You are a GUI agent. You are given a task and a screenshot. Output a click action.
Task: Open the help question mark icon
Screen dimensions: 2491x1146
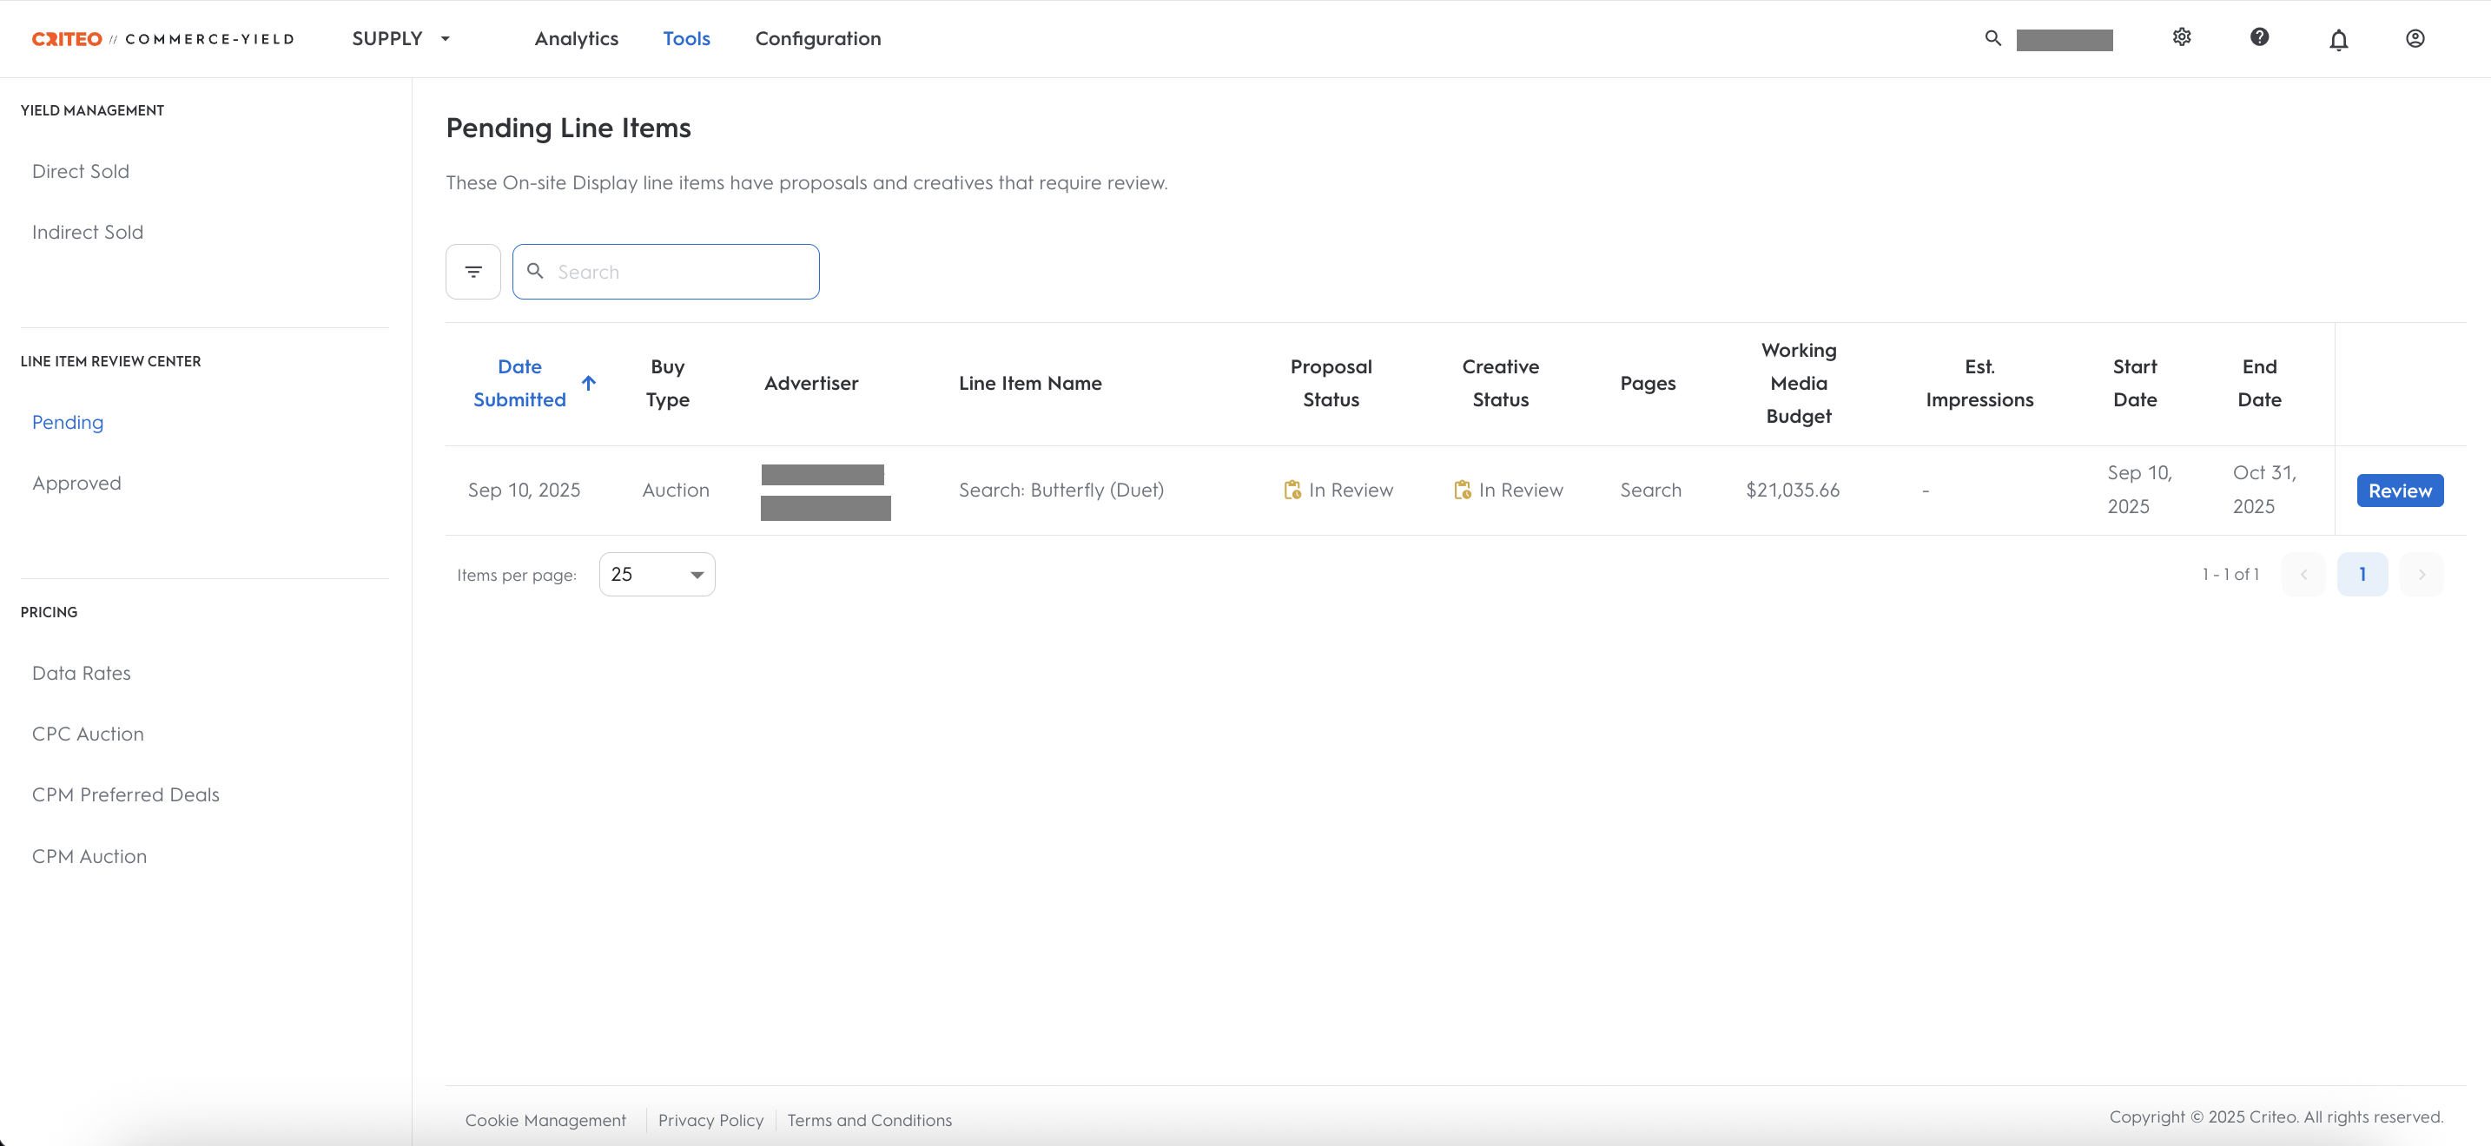coord(2259,37)
